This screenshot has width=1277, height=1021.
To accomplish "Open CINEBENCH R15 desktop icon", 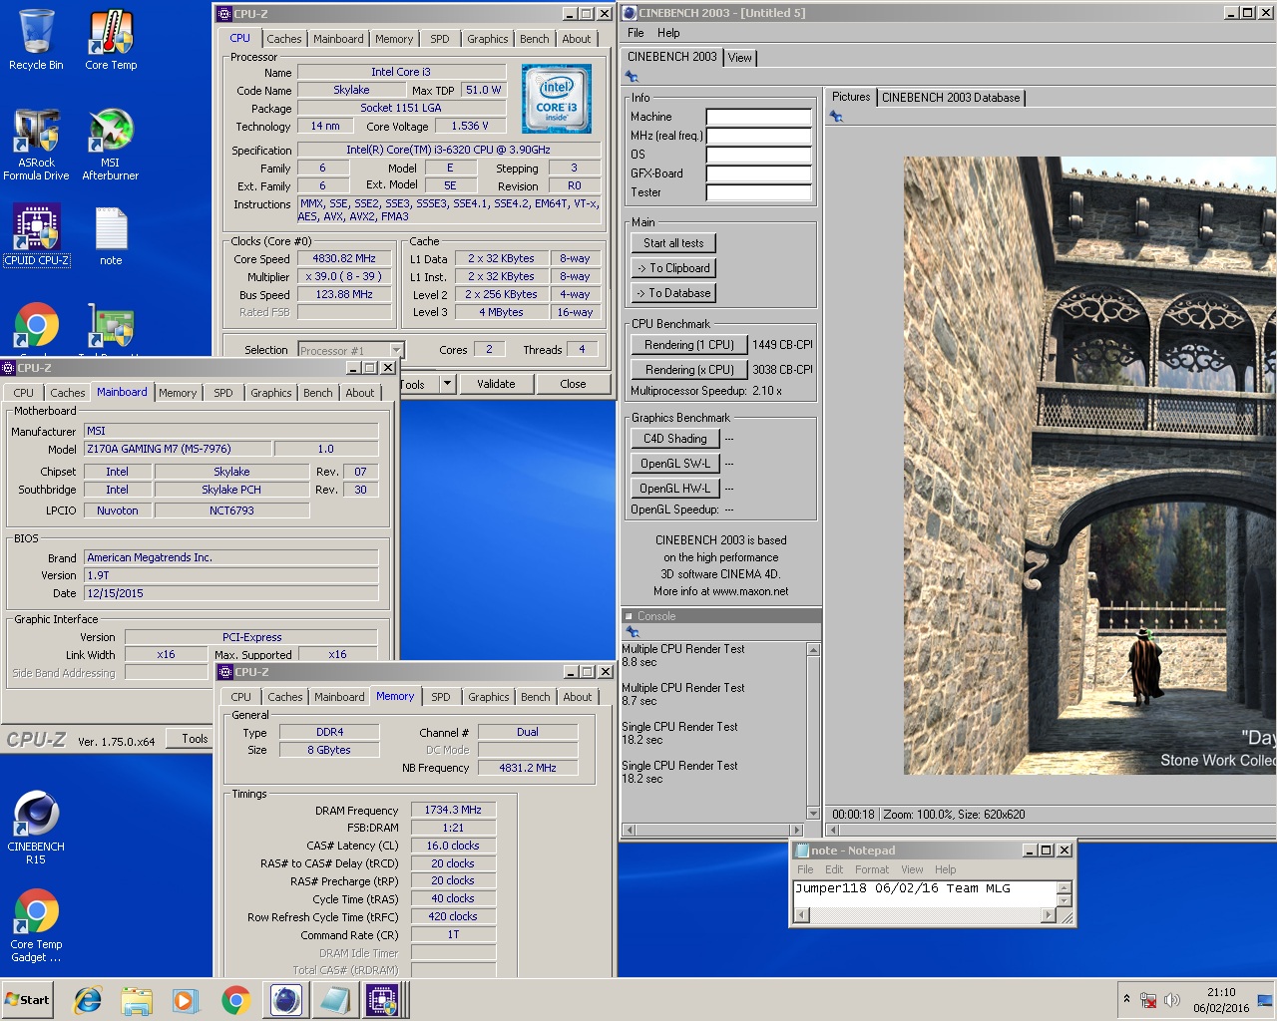I will [x=36, y=828].
